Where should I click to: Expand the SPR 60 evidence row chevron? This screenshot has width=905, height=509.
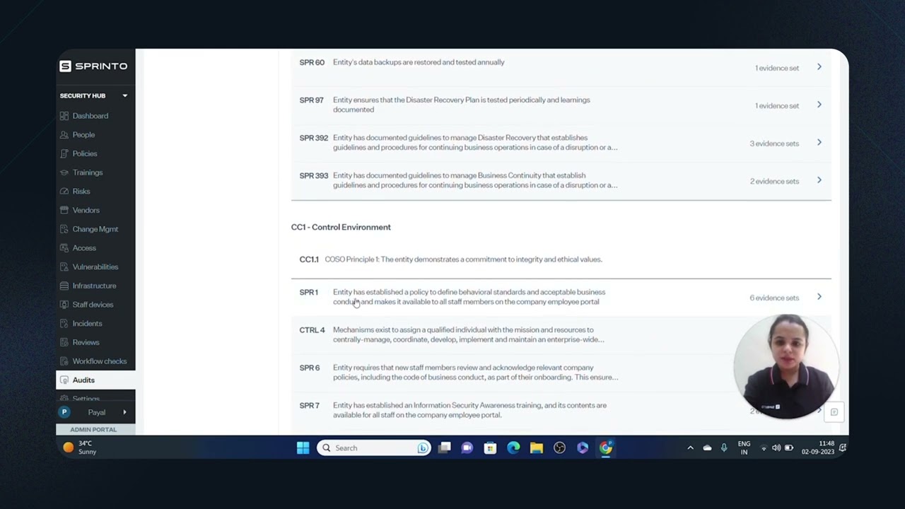click(819, 67)
